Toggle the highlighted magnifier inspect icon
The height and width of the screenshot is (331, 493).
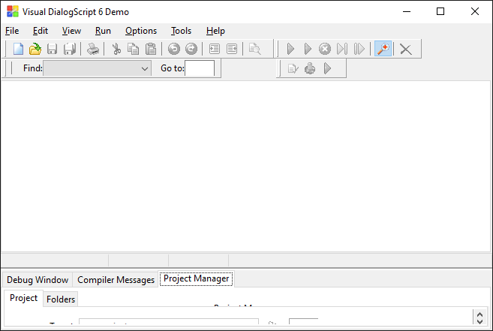[x=383, y=49]
